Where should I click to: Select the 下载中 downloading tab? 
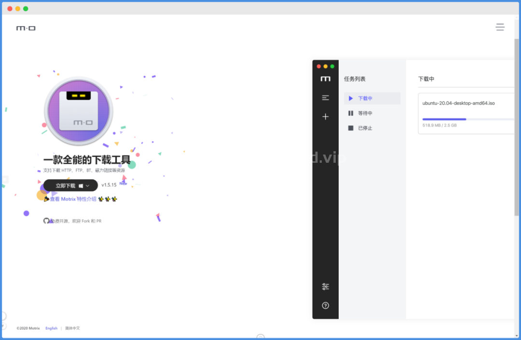[x=372, y=98]
